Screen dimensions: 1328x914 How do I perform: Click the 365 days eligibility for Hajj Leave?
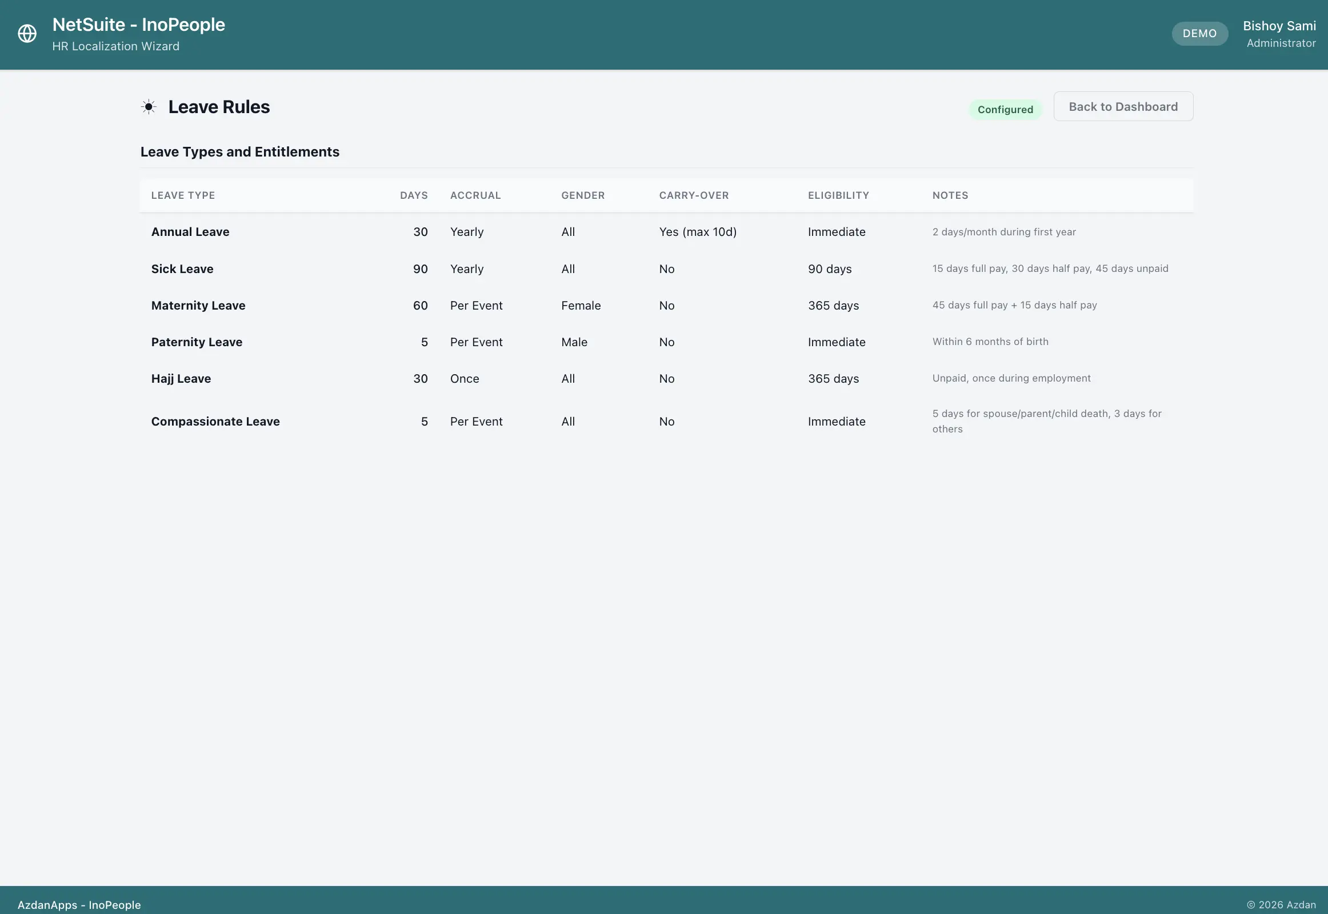833,379
